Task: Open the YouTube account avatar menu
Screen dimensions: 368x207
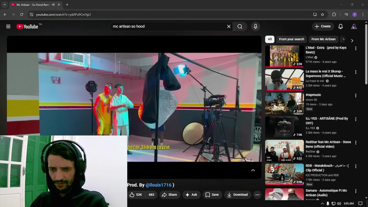Action: click(354, 26)
